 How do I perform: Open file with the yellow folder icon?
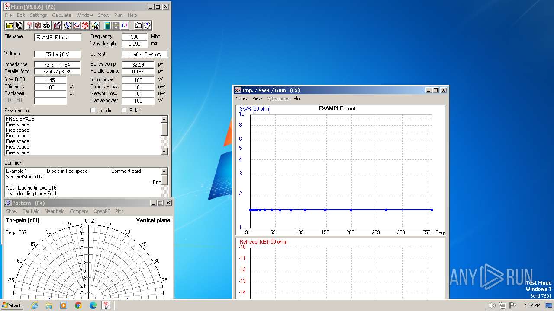pos(10,26)
